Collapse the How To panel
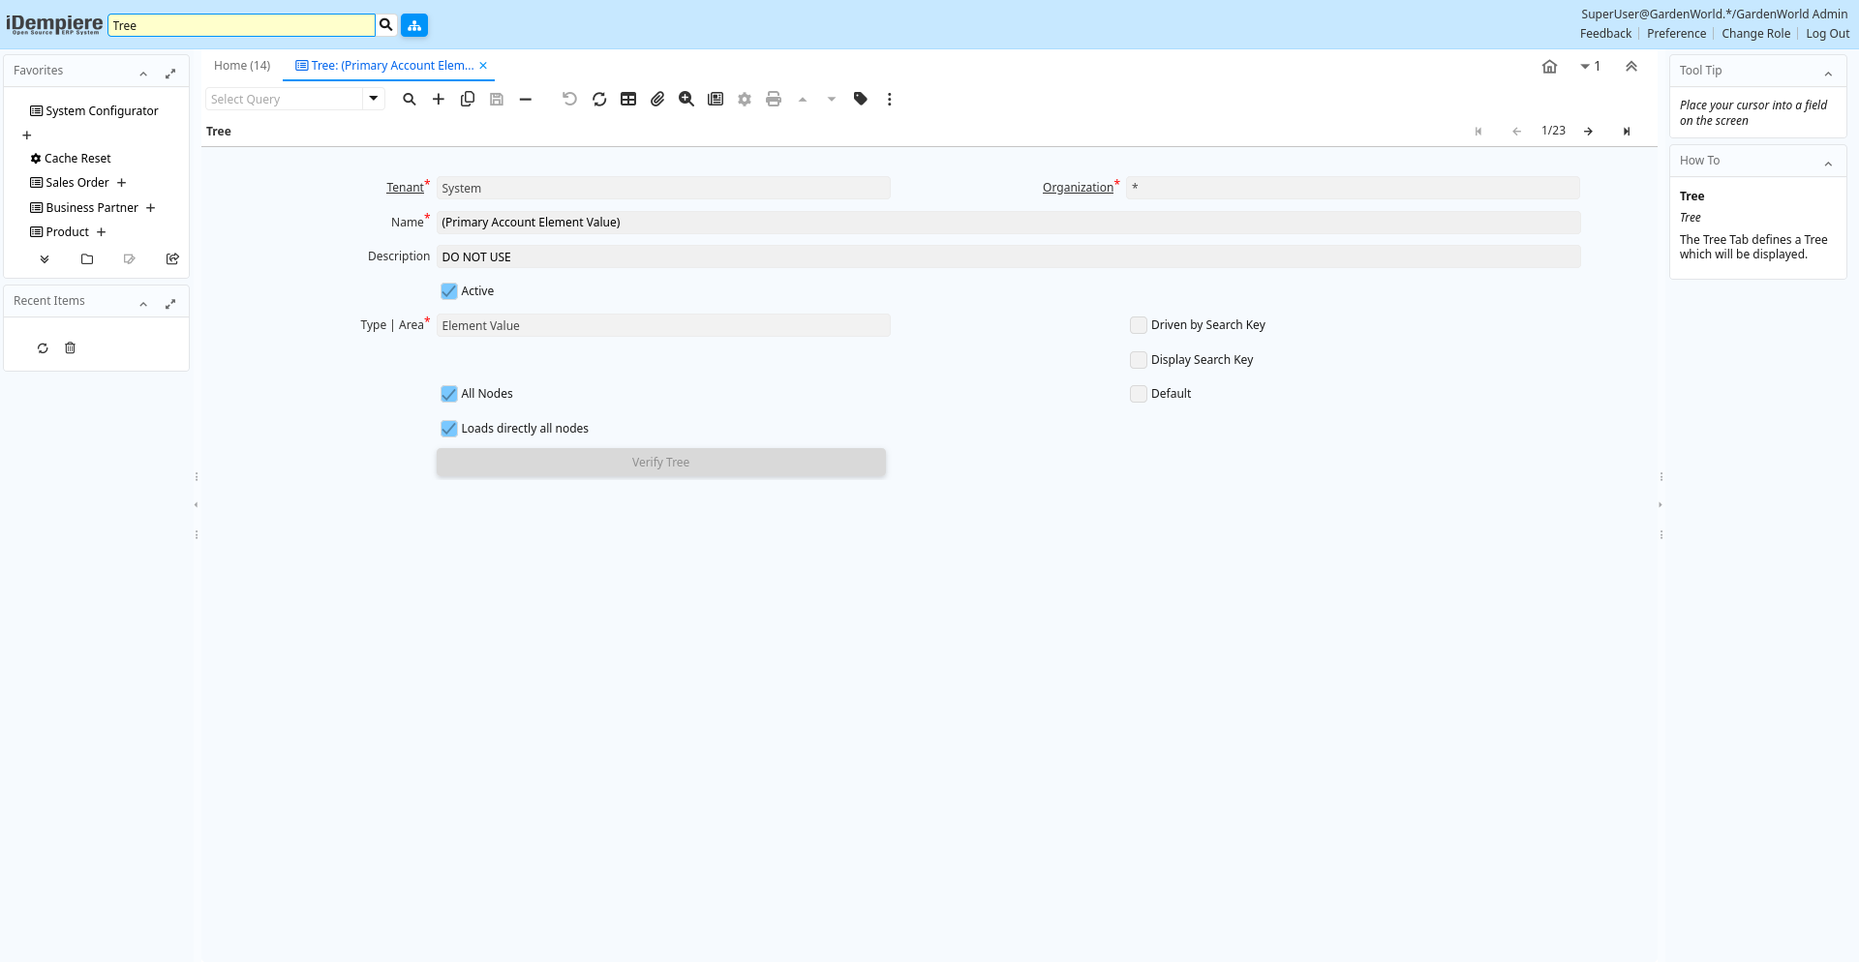 [x=1828, y=163]
